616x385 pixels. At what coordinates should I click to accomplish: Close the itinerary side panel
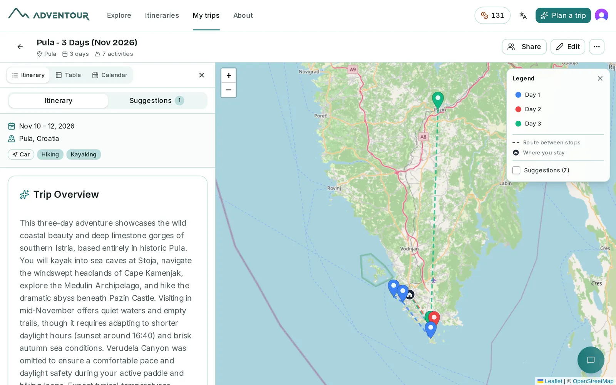coord(201,75)
